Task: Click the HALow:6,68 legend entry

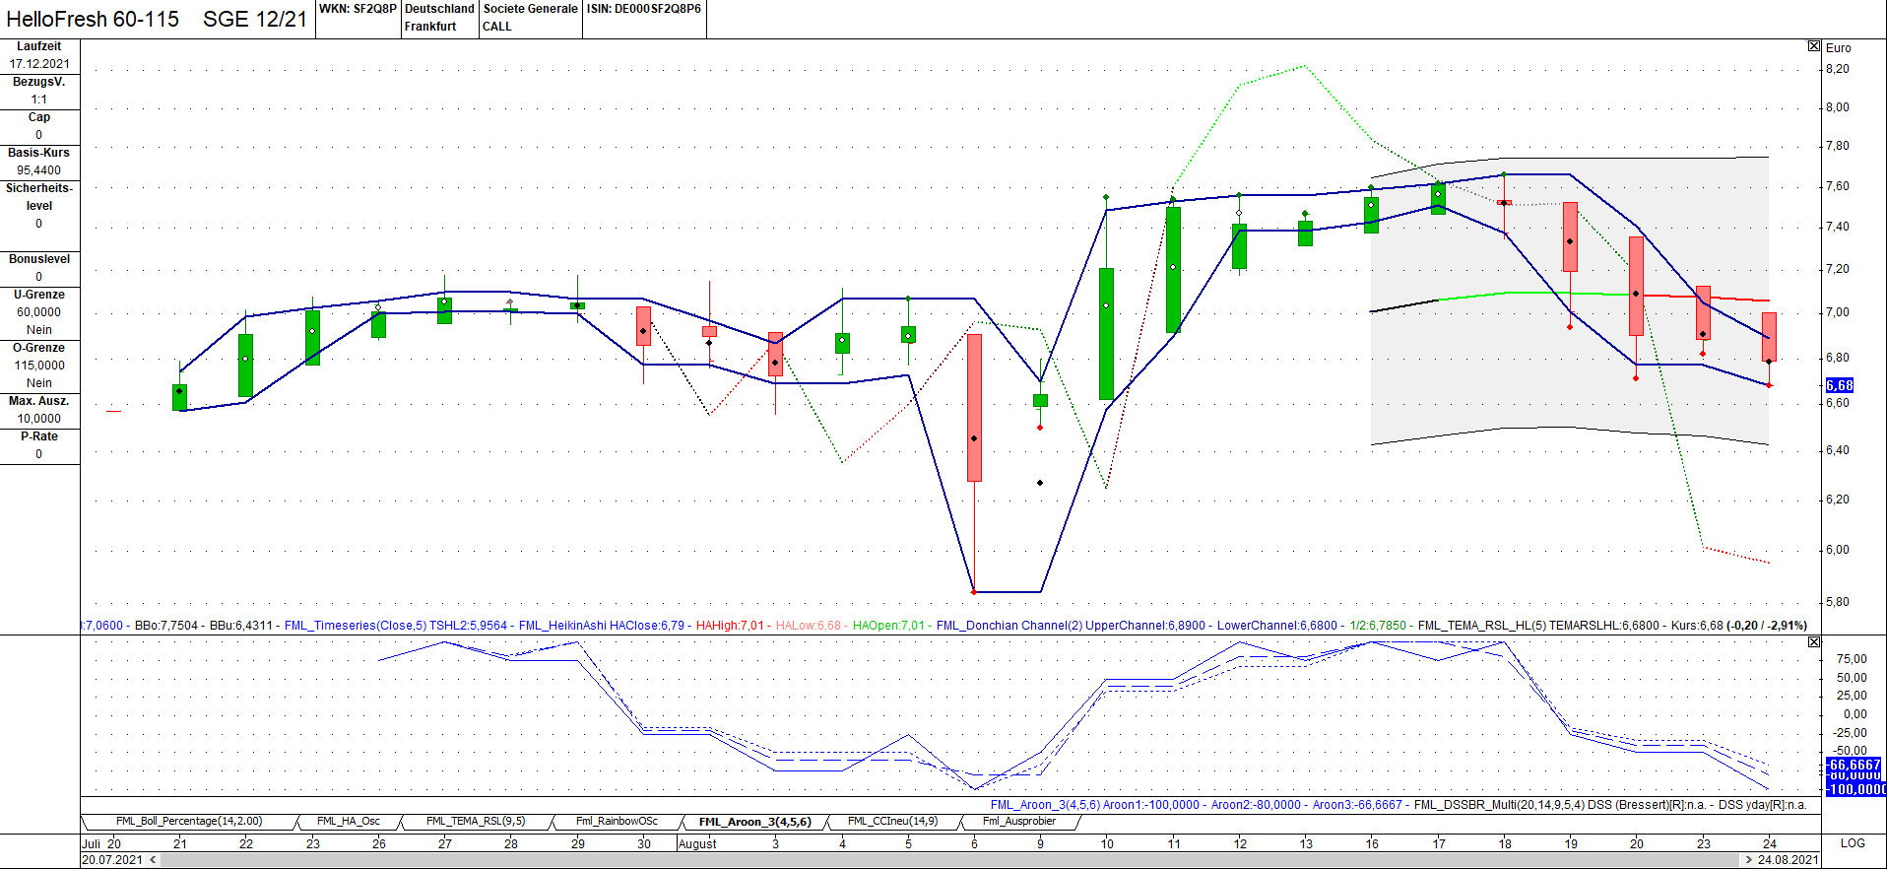Action: coord(809,626)
